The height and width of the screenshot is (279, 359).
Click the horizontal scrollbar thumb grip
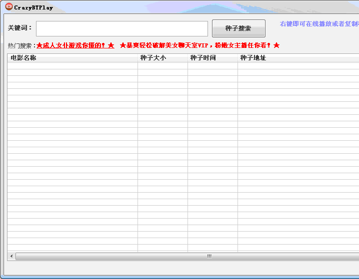(209, 256)
